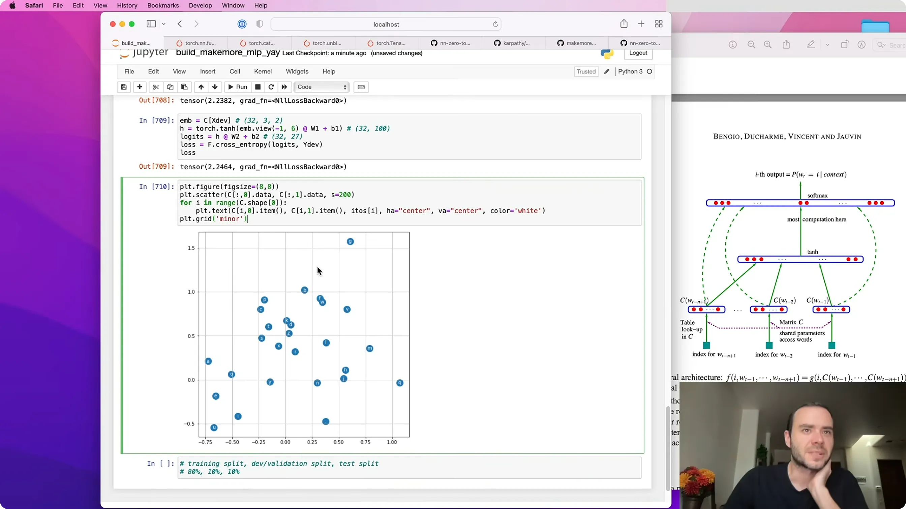
Task: Open the Safari Share icon
Action: [x=624, y=24]
